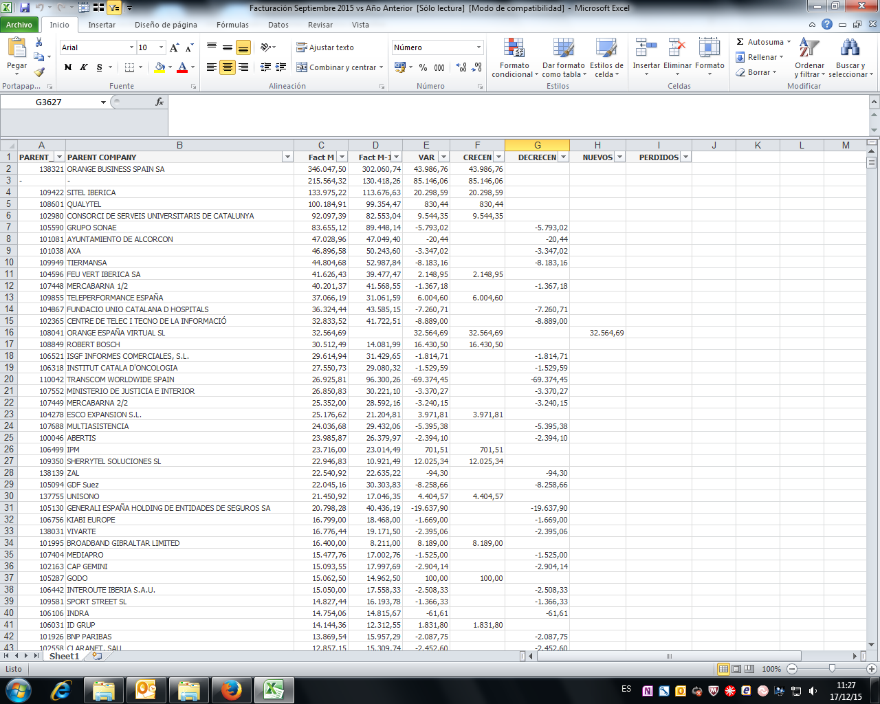Viewport: 880px width, 704px height.
Task: Align text right
Action: click(x=243, y=67)
